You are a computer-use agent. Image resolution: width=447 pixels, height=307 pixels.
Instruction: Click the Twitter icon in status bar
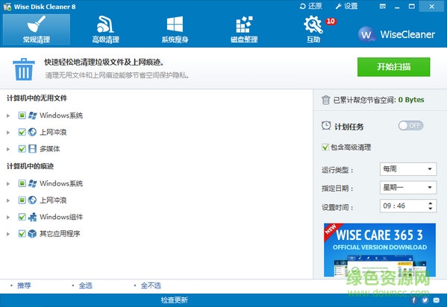point(425,300)
